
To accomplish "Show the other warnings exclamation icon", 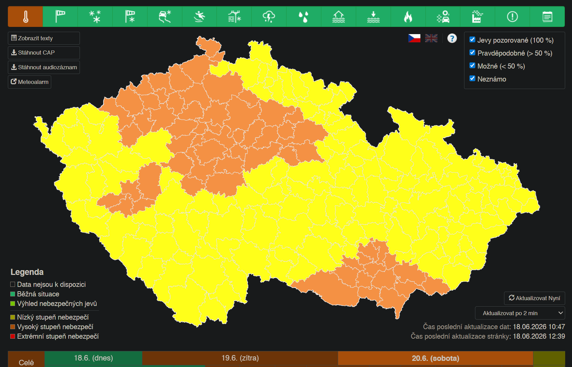I will pos(513,16).
